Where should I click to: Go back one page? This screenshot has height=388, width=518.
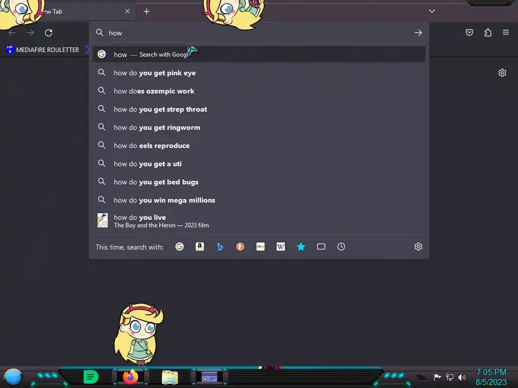coord(12,33)
